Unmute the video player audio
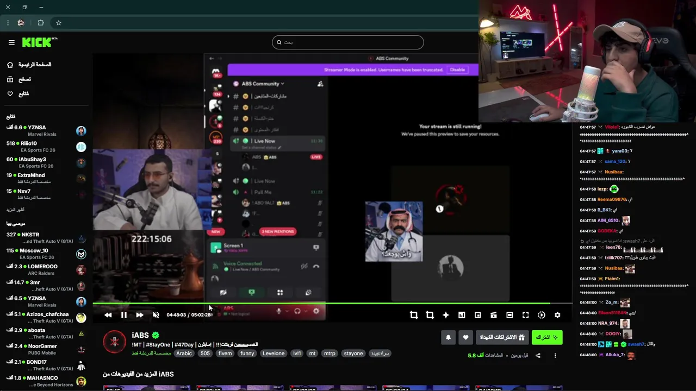The width and height of the screenshot is (696, 391). coord(156,315)
